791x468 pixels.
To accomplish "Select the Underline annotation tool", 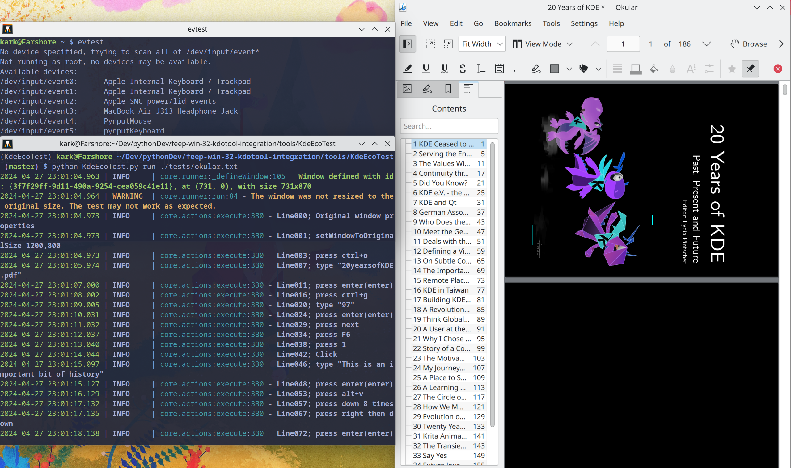I will click(426, 69).
